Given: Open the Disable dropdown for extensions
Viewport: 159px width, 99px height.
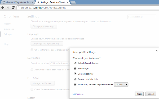Looking at the screenshot, I should pos(121,84).
